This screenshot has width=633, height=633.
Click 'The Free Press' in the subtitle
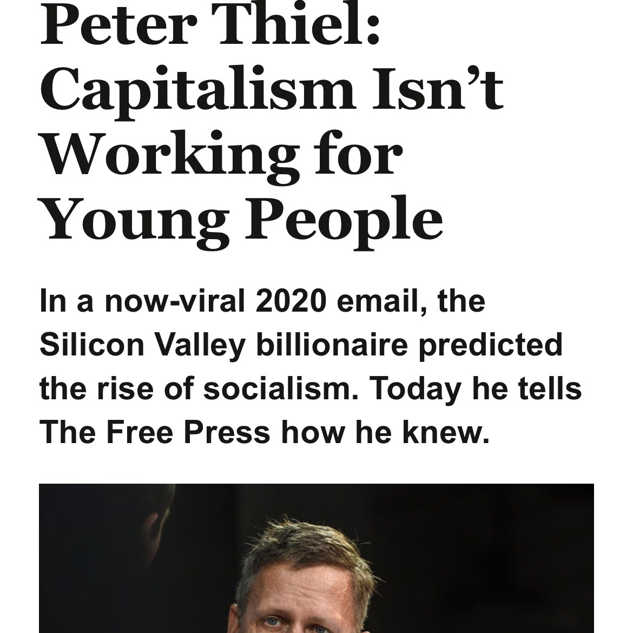[x=155, y=431]
